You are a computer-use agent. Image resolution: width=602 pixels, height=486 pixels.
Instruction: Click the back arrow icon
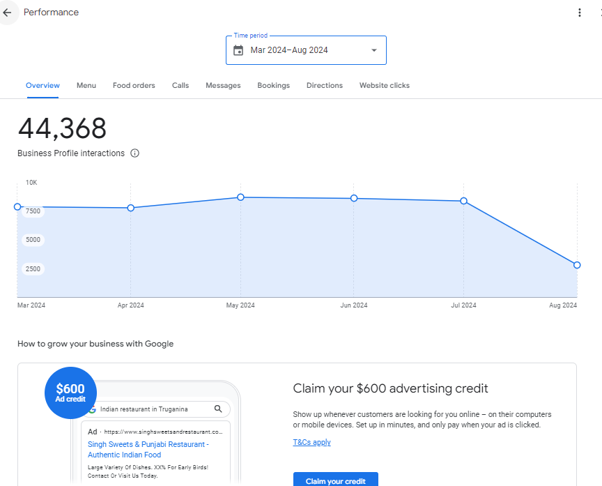pyautogui.click(x=8, y=13)
